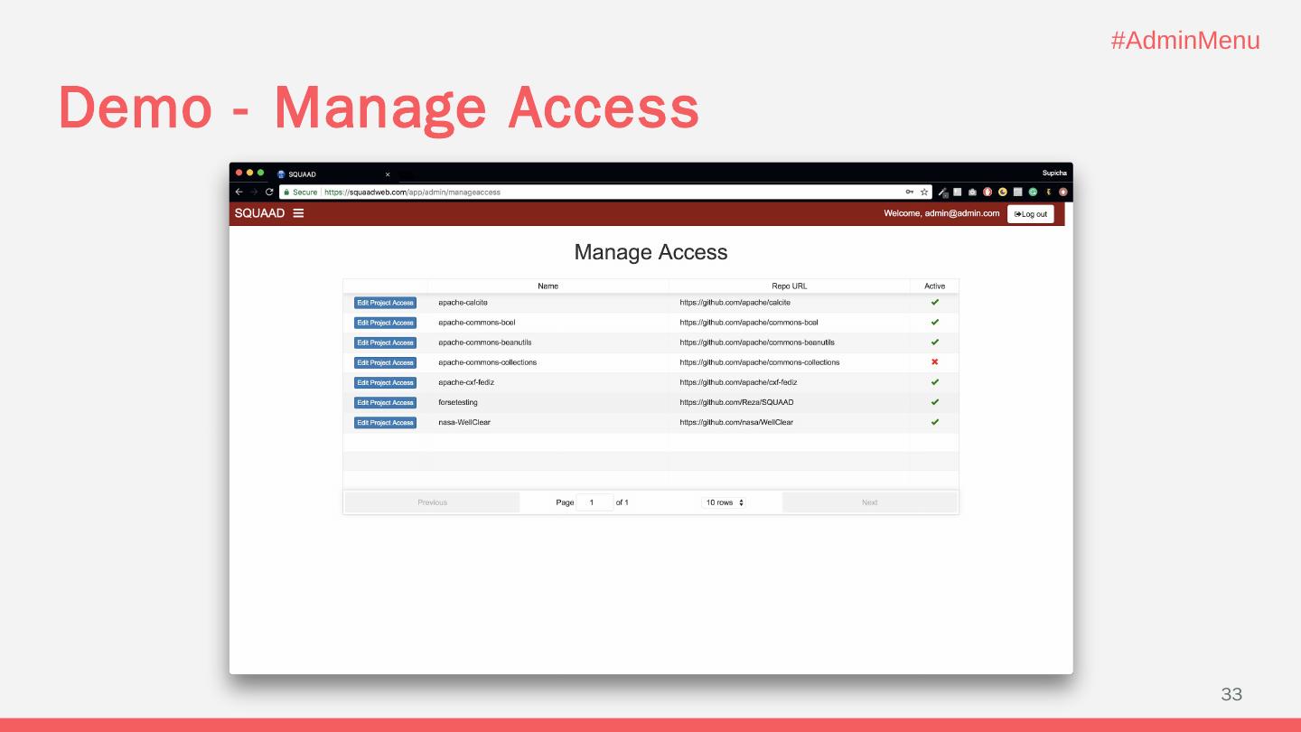Image resolution: width=1301 pixels, height=732 pixels.
Task: Click the Next page button
Action: coord(869,502)
